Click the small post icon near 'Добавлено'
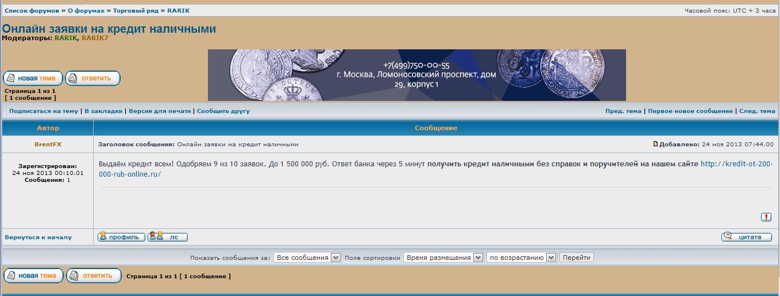780x296 pixels. 655,144
